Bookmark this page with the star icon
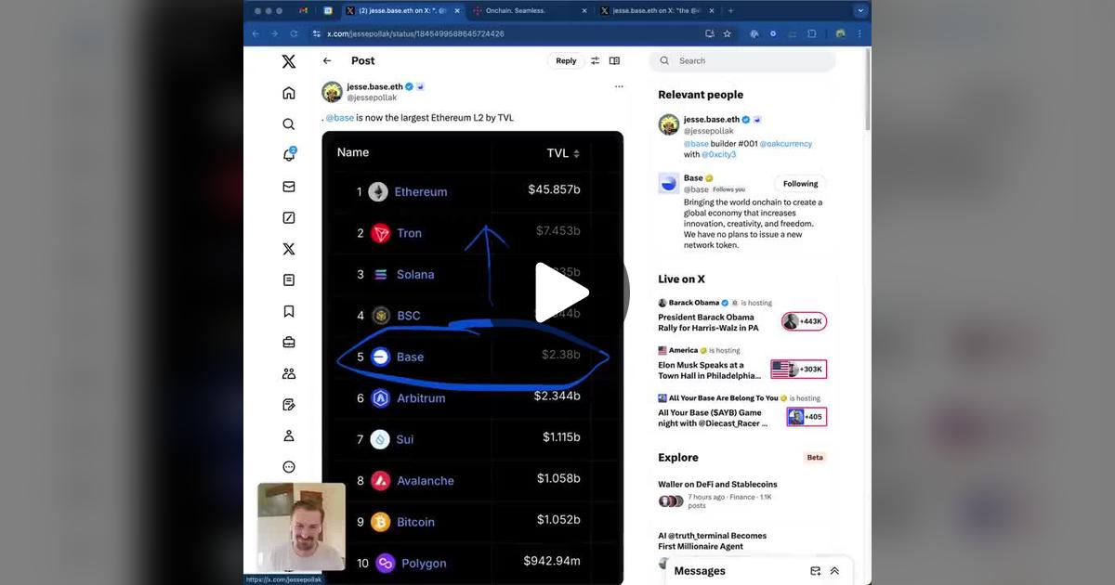Screen dimensions: 1115x585 click(728, 33)
